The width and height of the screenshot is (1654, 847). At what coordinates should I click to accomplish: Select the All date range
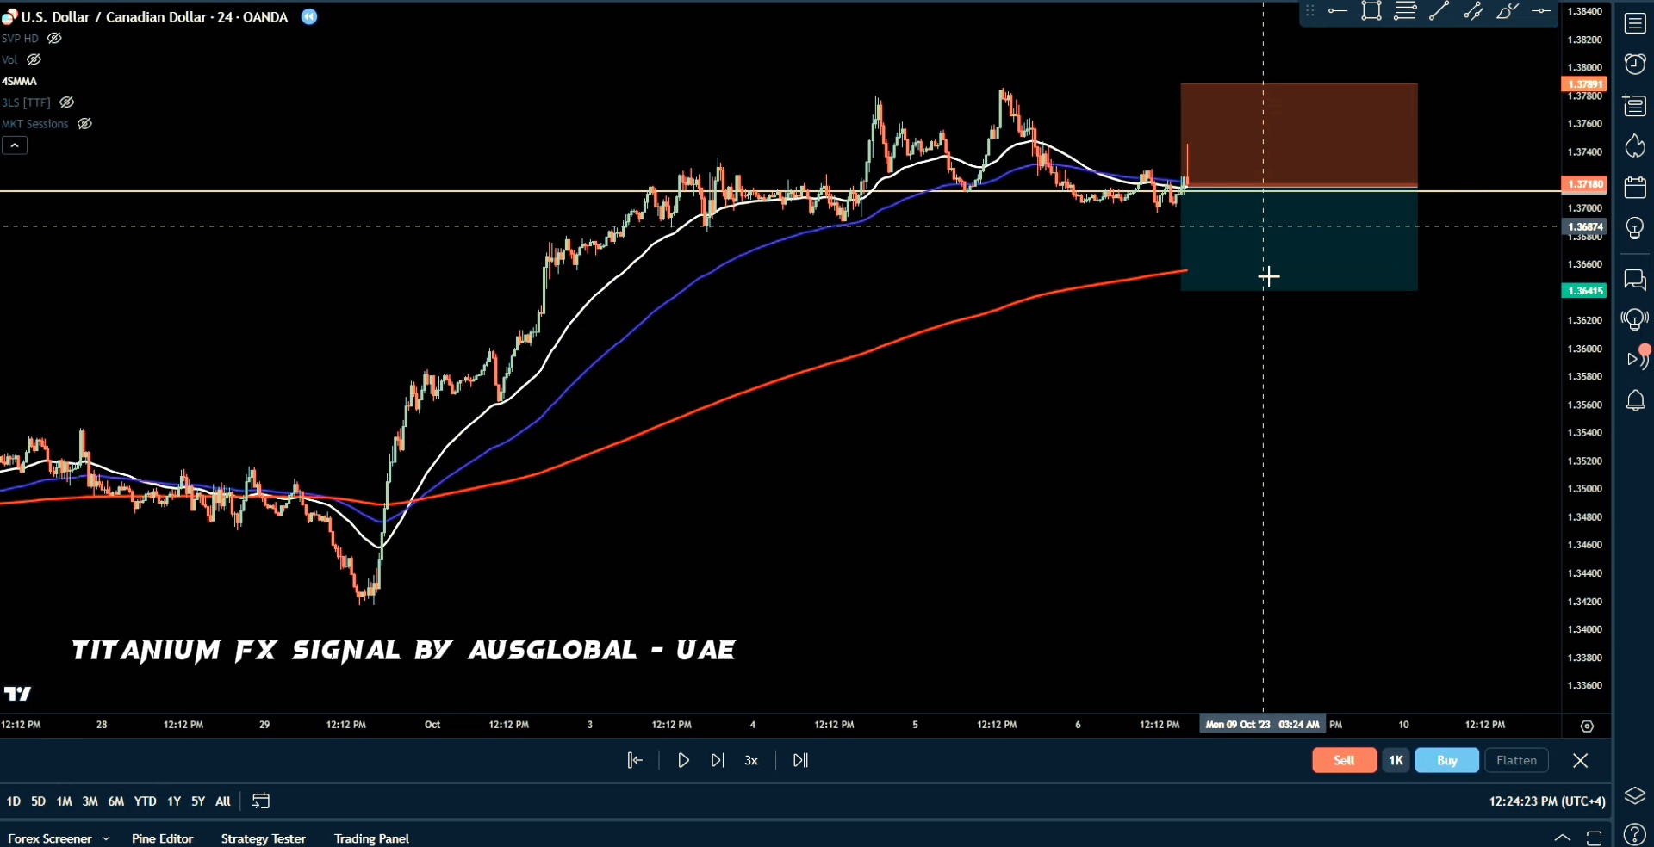[223, 801]
